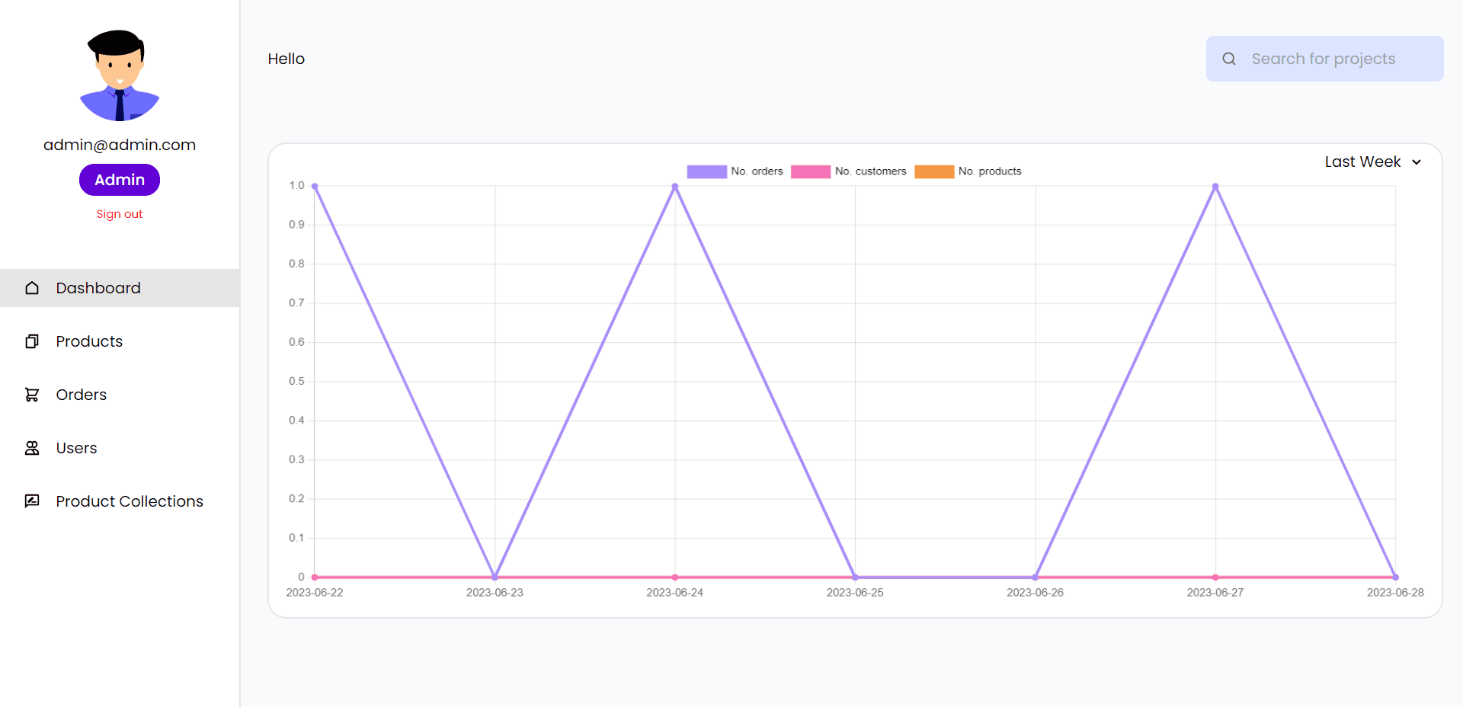
Task: Click the pink 'No. customers' color swatch
Action: (x=810, y=171)
